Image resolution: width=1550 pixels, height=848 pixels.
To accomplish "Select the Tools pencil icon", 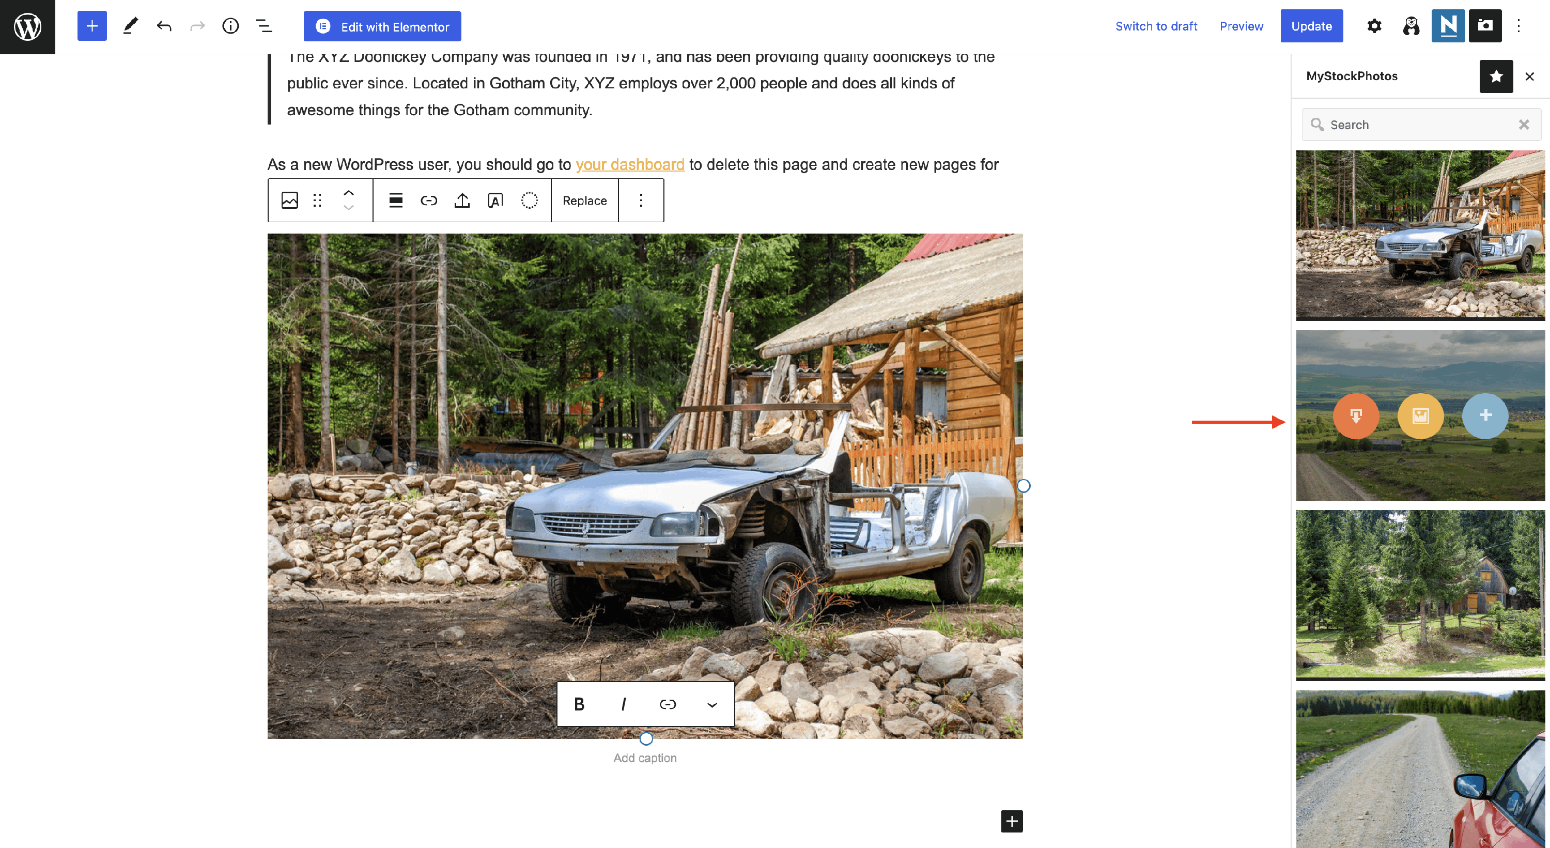I will point(130,26).
